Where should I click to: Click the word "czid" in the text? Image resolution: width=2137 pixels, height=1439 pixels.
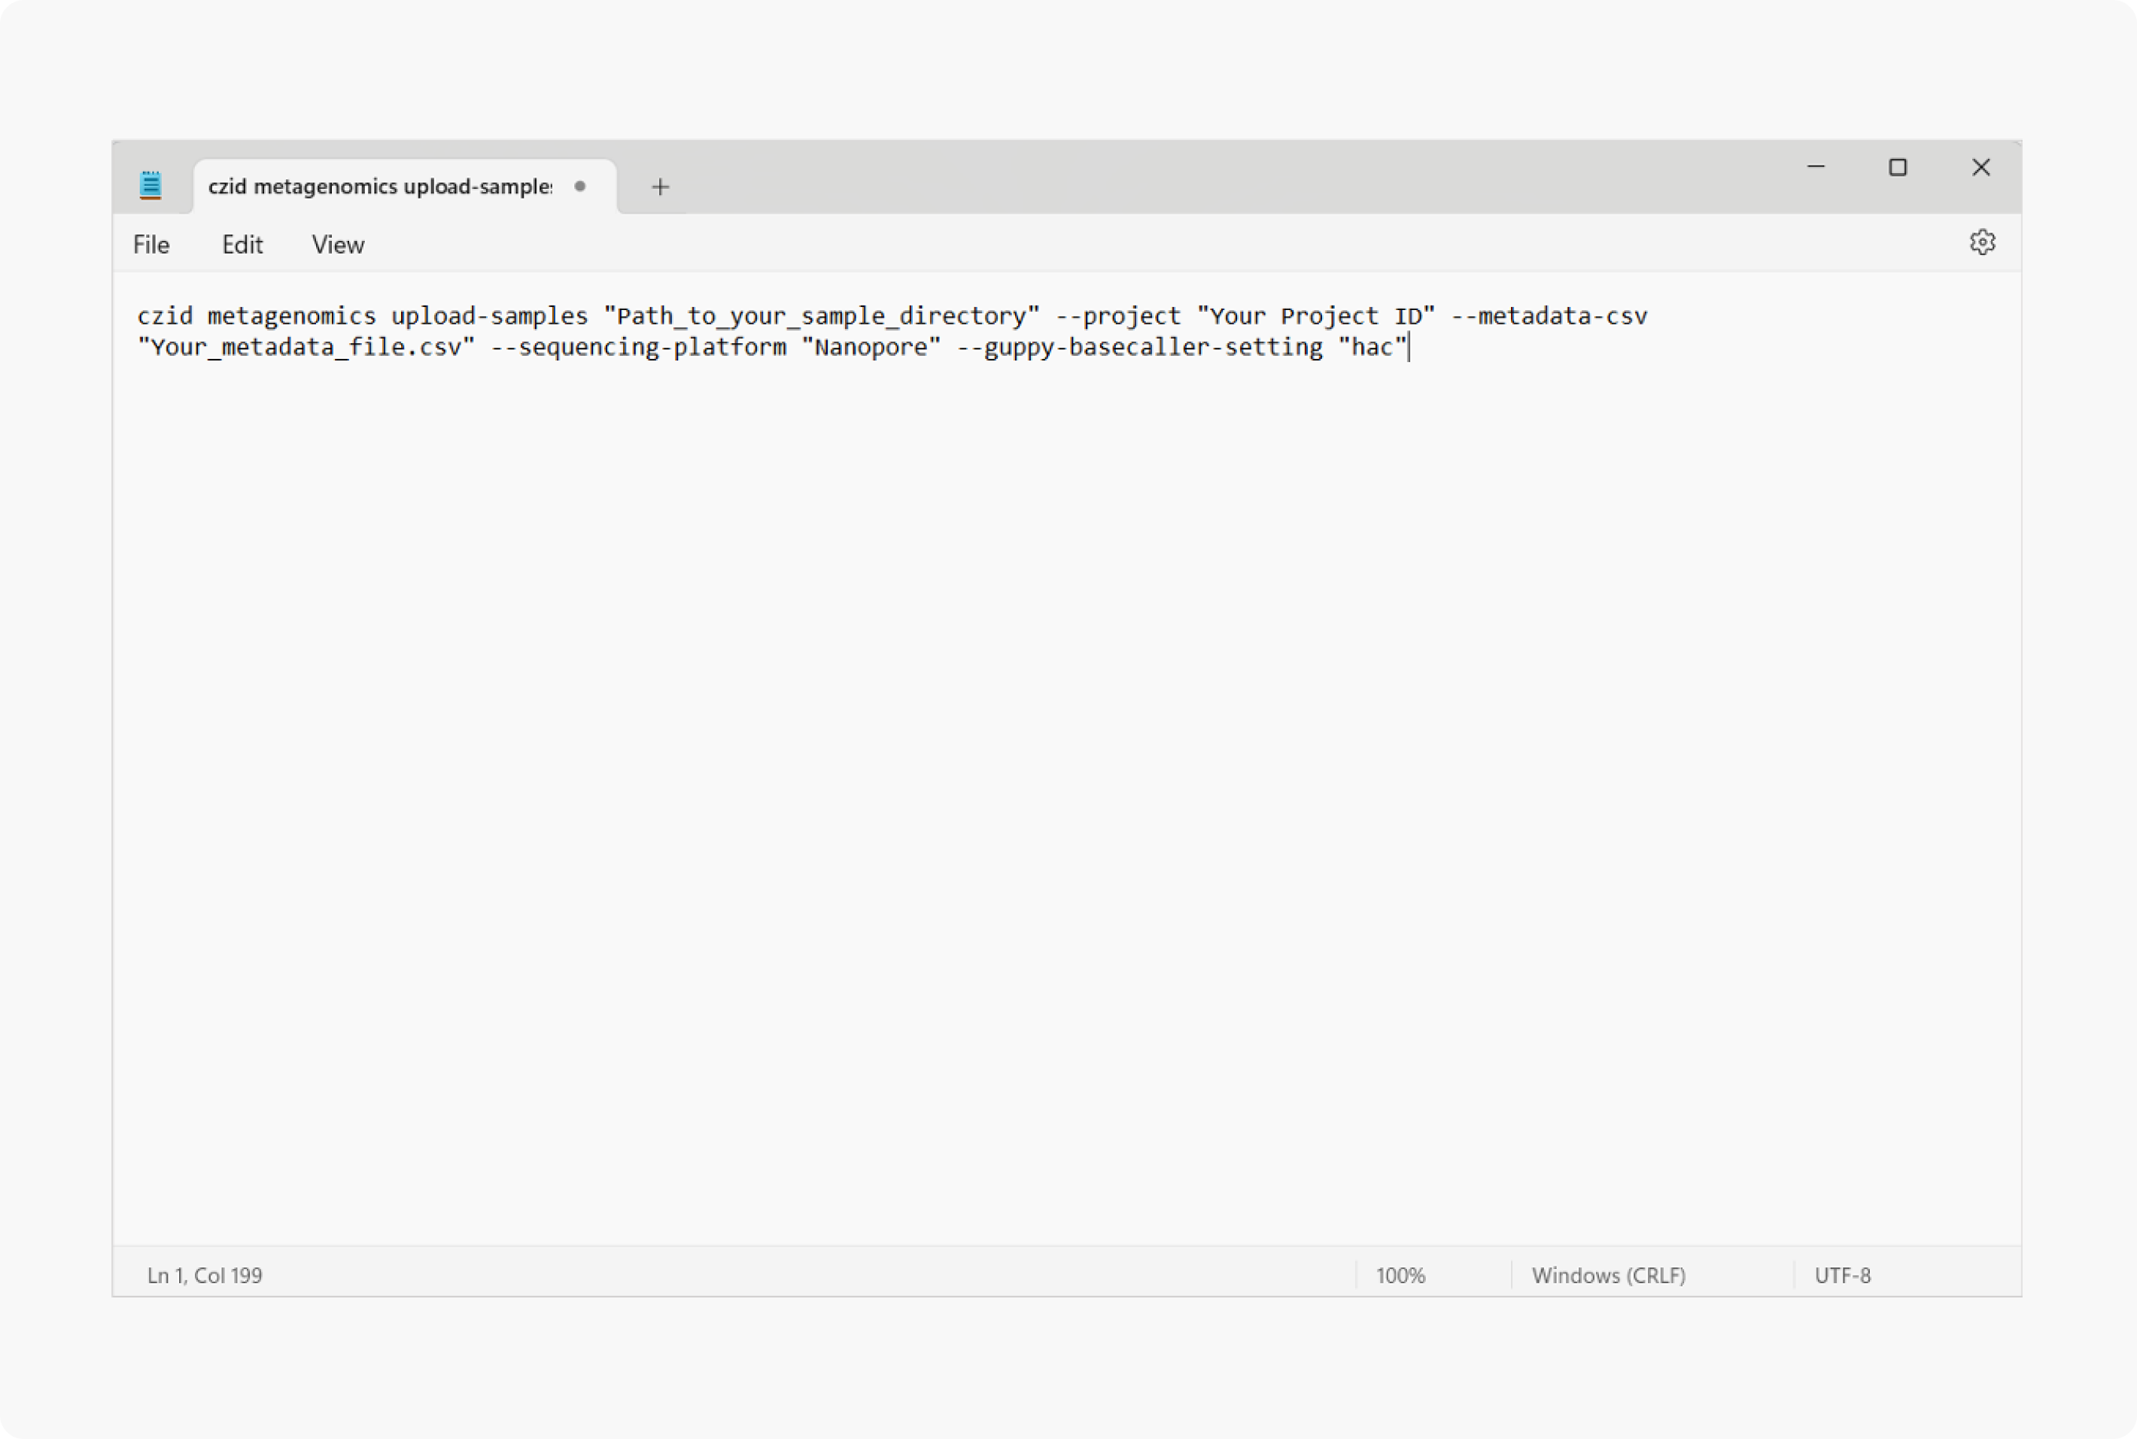pos(165,315)
